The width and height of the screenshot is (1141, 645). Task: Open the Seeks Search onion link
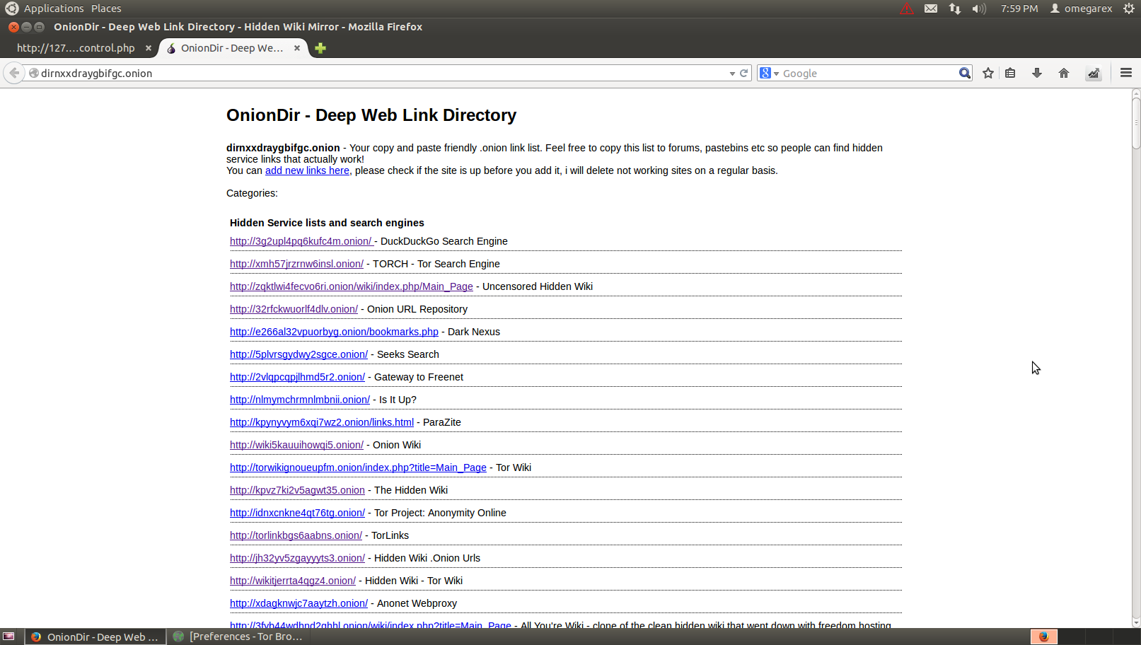click(299, 354)
